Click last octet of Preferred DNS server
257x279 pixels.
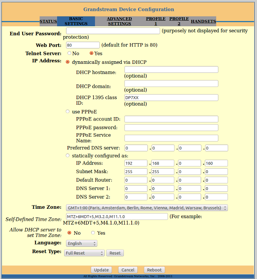(216, 148)
